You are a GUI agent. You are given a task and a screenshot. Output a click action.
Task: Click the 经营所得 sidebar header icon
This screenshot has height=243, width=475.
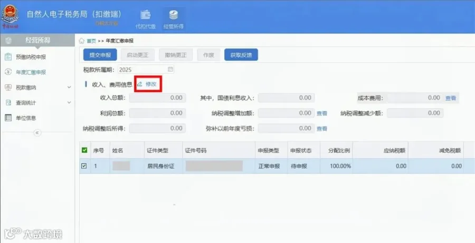click(8, 41)
